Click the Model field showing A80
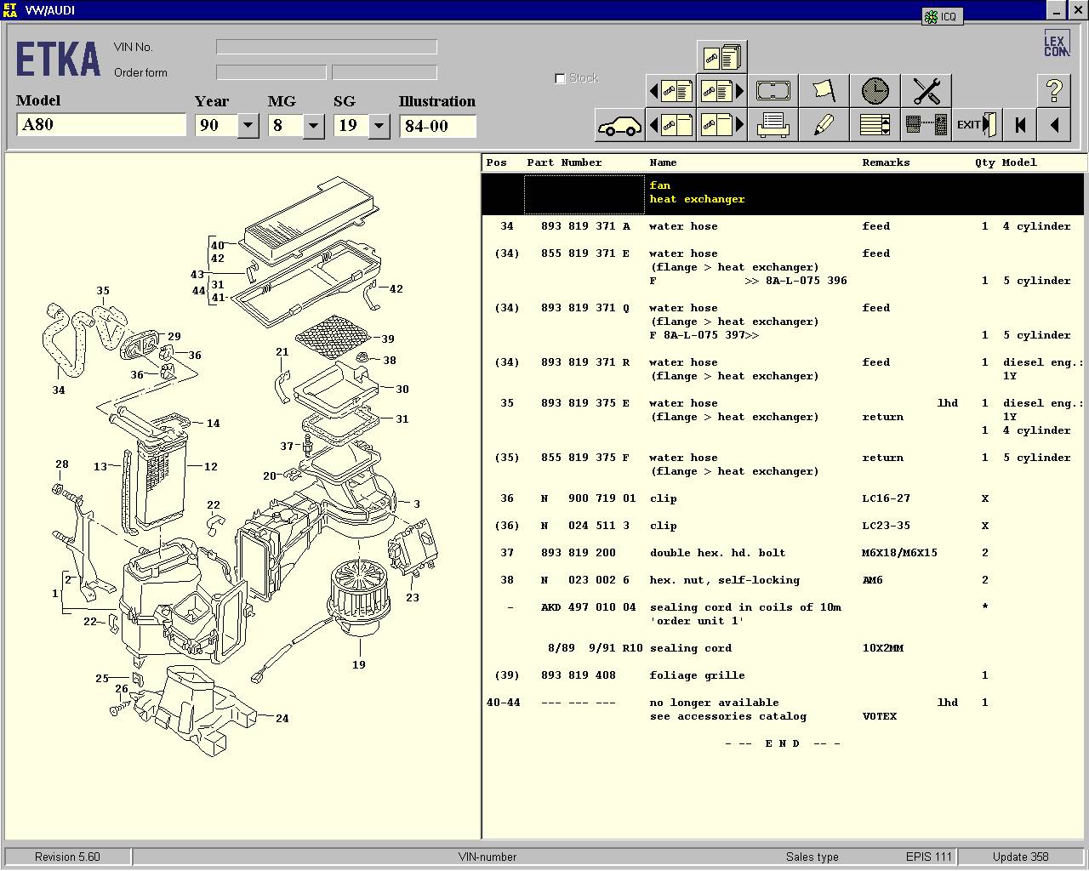Screen dimensions: 1089x871 click(101, 125)
